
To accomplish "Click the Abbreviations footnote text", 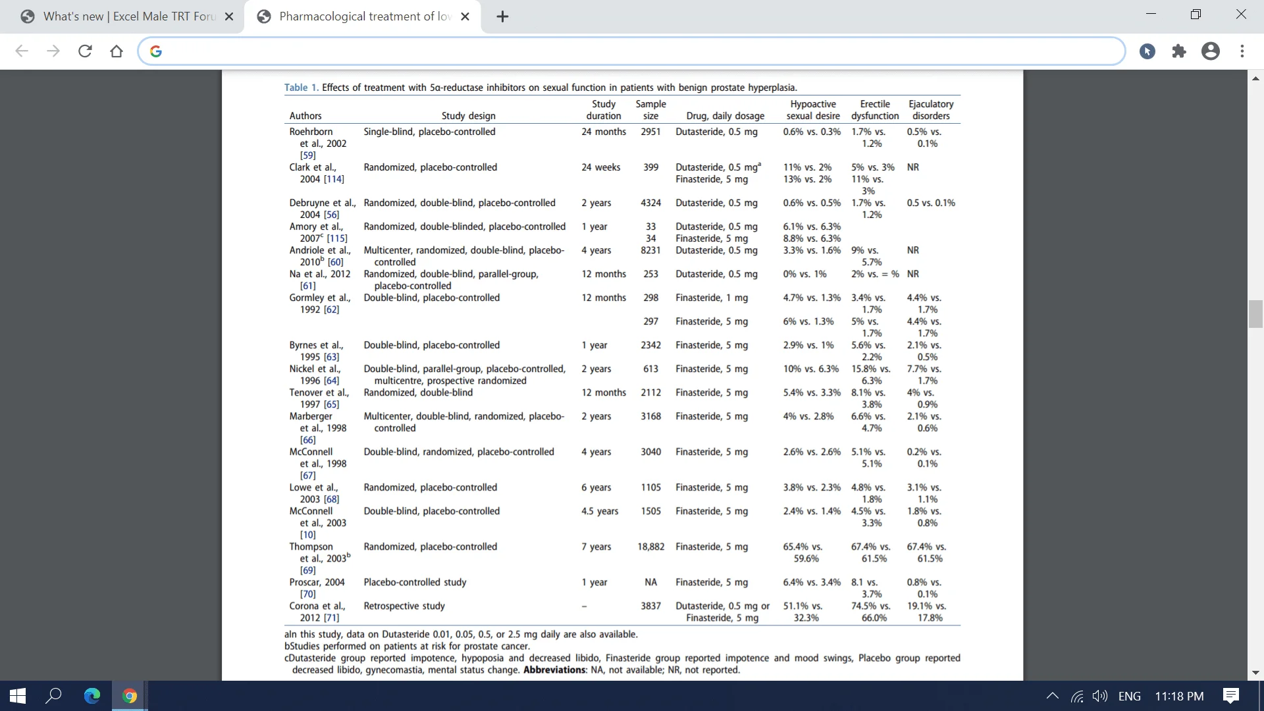I will click(554, 670).
